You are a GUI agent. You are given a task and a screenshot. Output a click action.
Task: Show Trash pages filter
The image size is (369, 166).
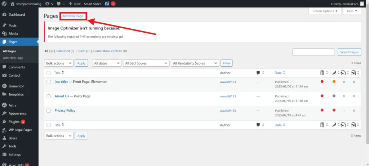(x=81, y=51)
